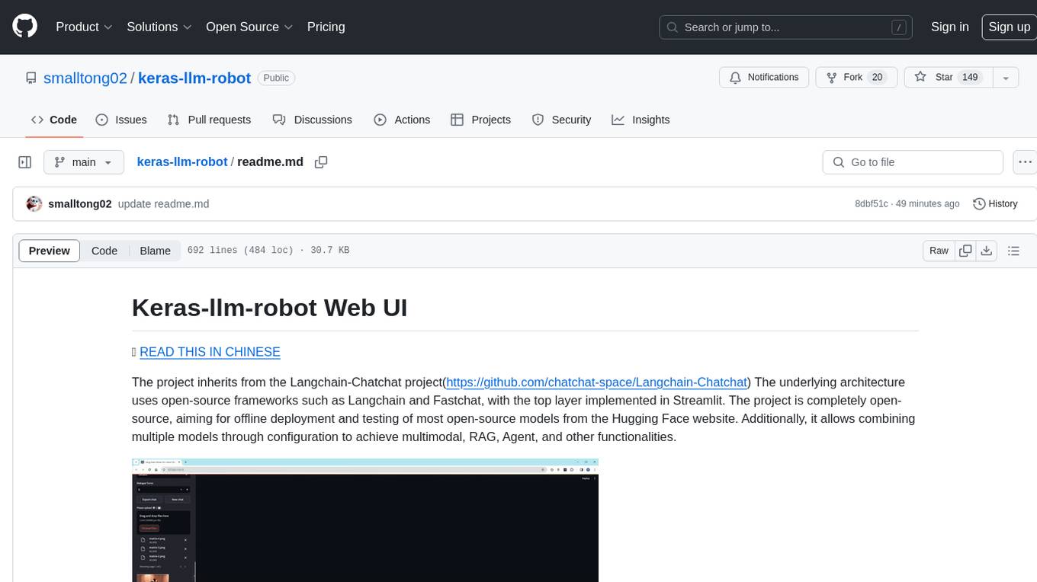This screenshot has height=582, width=1037.
Task: Expand the Open Source menu
Action: coord(249,27)
